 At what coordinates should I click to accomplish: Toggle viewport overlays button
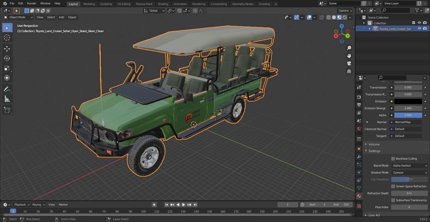(x=309, y=17)
